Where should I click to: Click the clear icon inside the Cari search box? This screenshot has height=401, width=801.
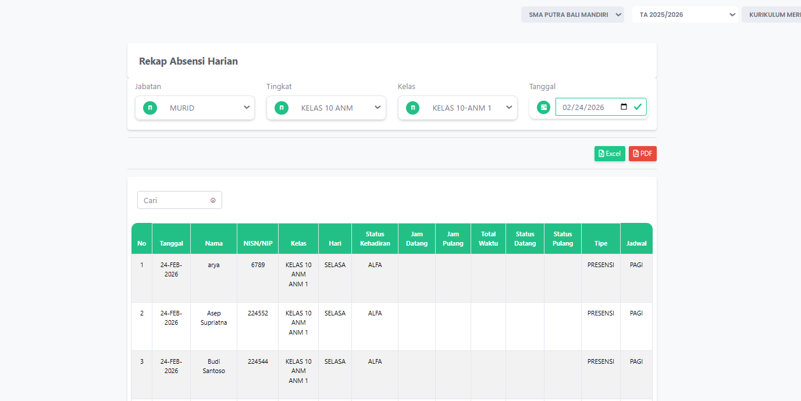click(213, 200)
